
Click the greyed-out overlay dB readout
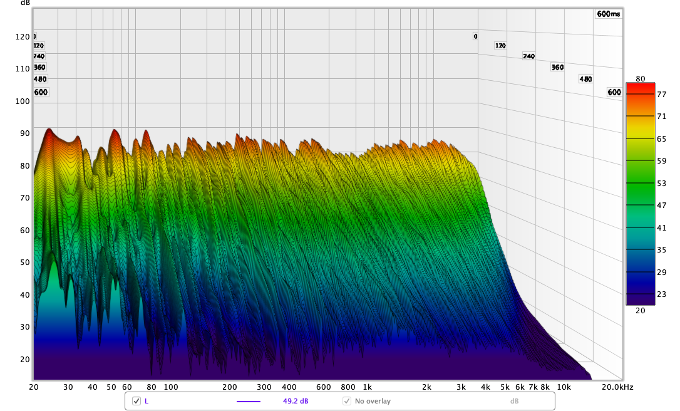pos(514,401)
